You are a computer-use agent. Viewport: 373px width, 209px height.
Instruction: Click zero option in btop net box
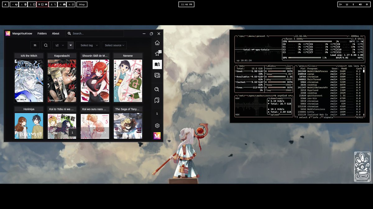[268, 95]
